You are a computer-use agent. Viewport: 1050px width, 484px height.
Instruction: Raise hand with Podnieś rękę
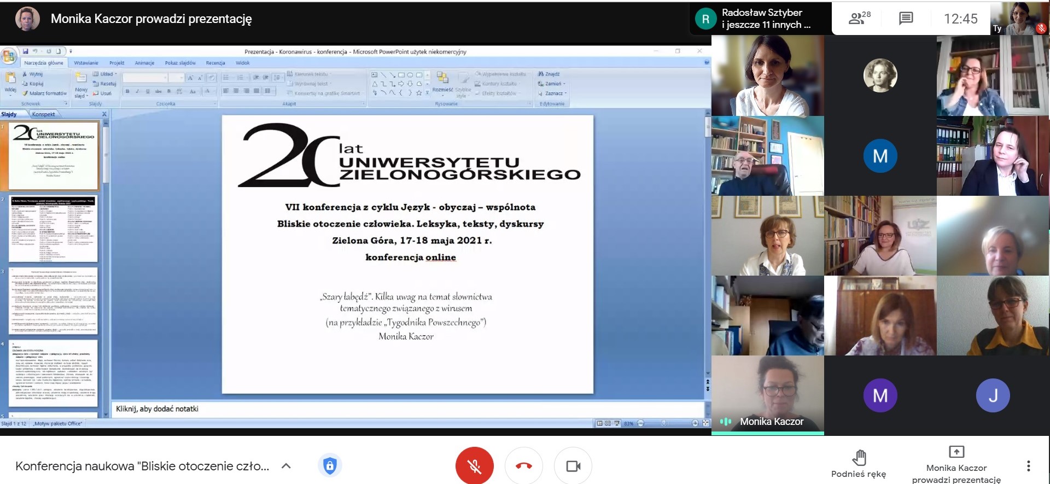[x=859, y=464]
